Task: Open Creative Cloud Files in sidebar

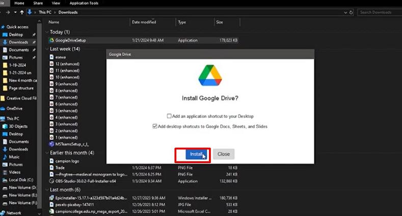Action: 21,98
